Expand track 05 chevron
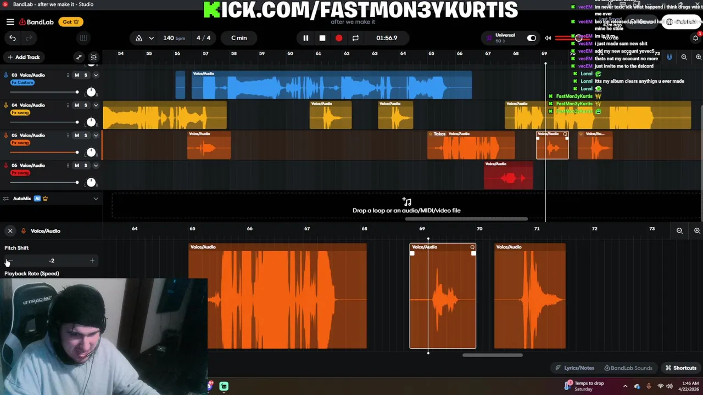This screenshot has width=703, height=395. 96,136
